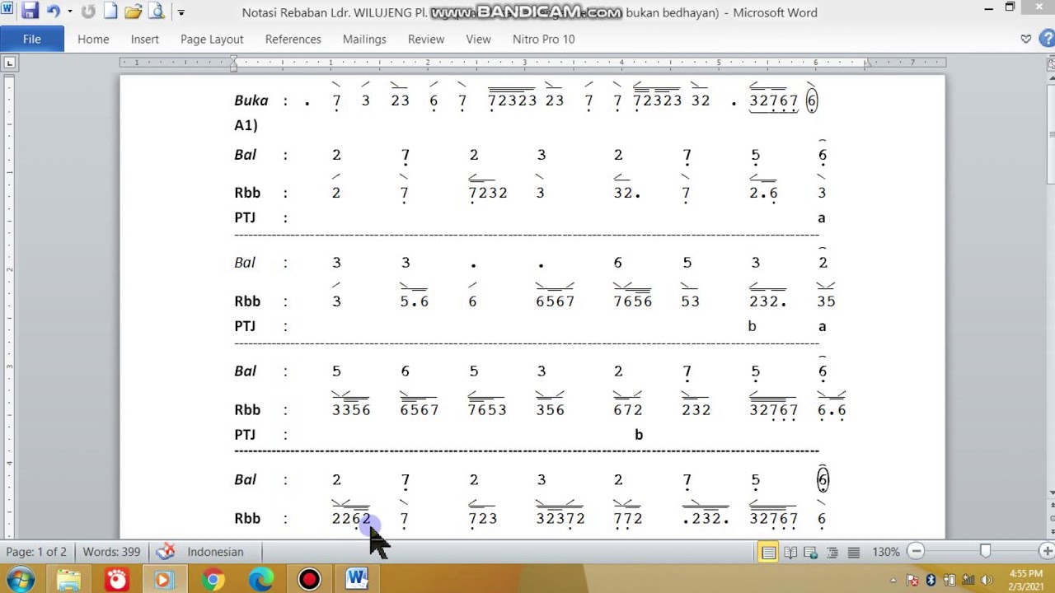Click the zoom slider handle
Screen dimensions: 1055x593
click(986, 551)
